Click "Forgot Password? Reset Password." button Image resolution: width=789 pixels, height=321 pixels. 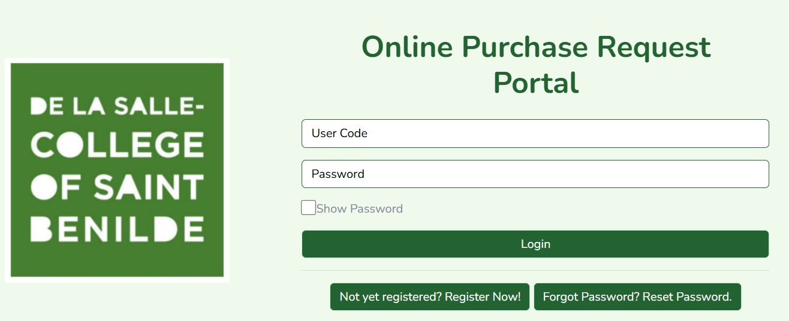(x=637, y=297)
